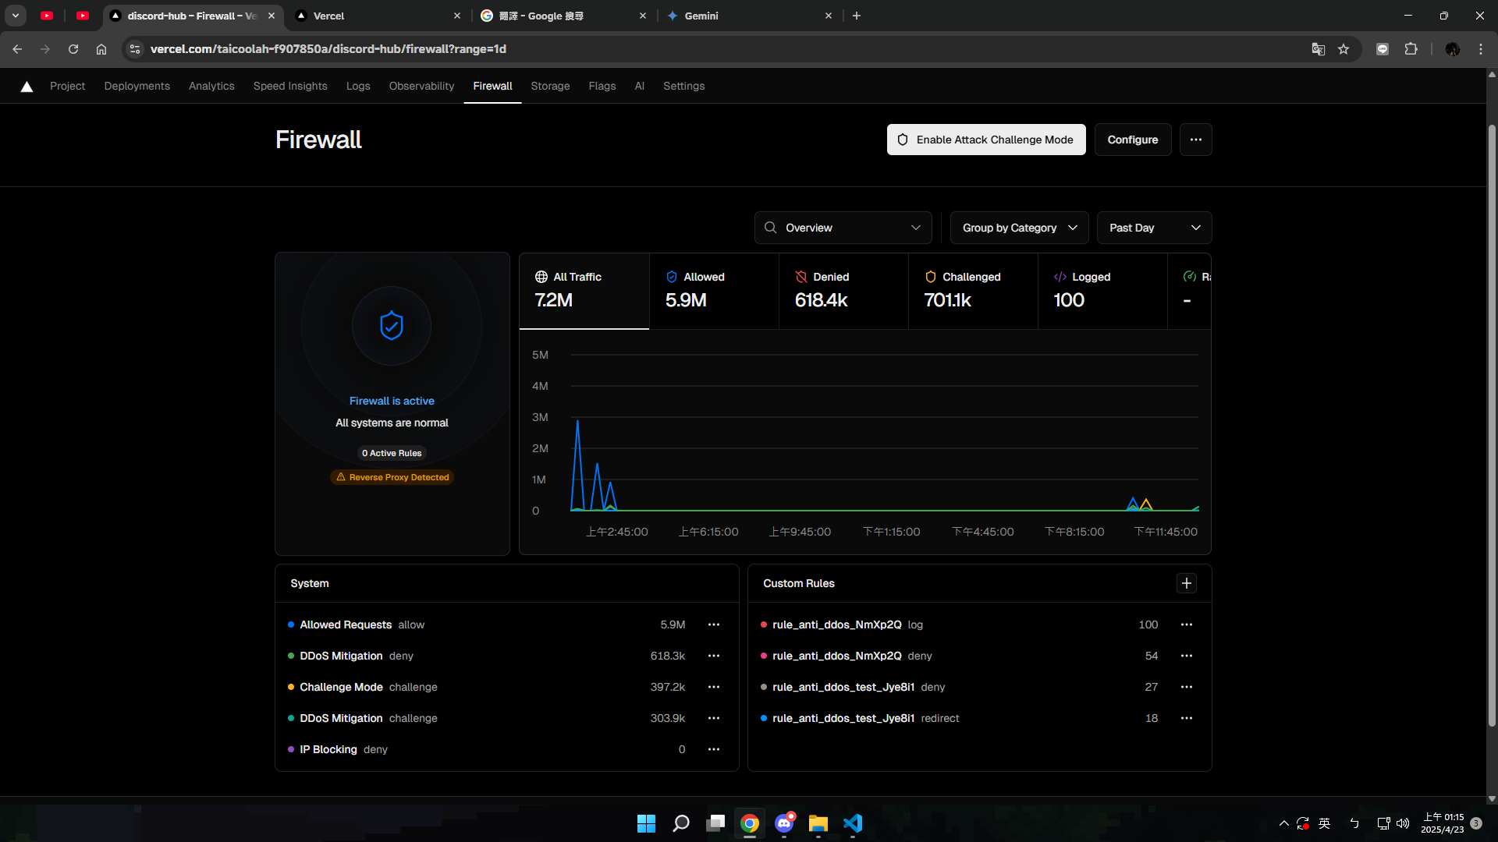1498x842 pixels.
Task: Switch to the Observability tab
Action: click(x=421, y=86)
